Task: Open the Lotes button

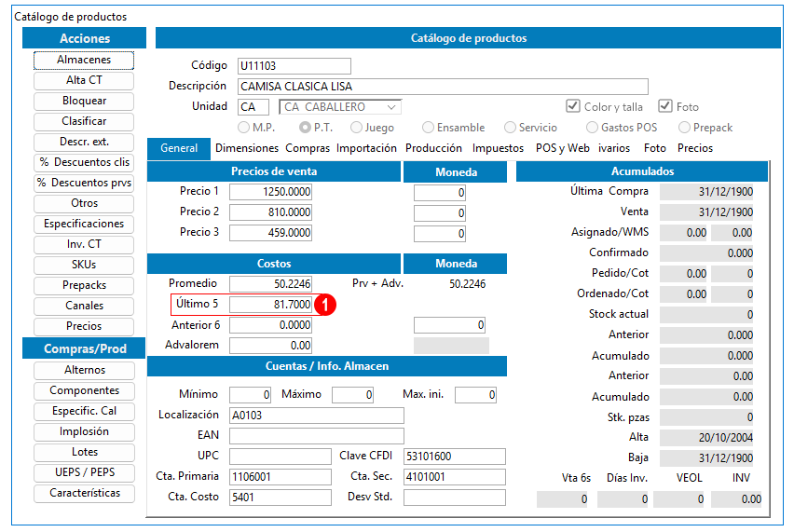Action: click(85, 452)
